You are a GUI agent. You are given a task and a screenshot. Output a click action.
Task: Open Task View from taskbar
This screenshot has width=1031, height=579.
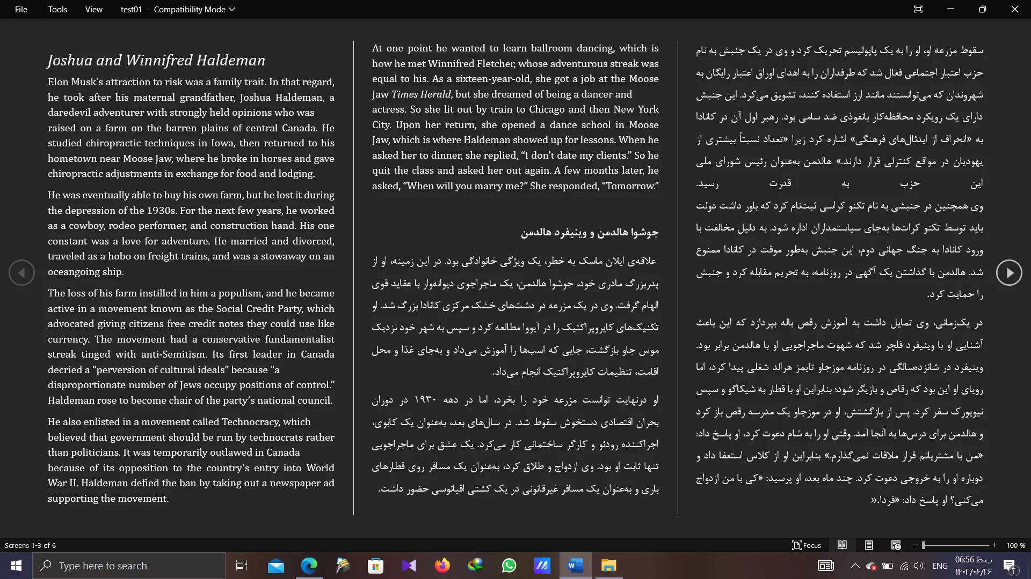tap(242, 566)
